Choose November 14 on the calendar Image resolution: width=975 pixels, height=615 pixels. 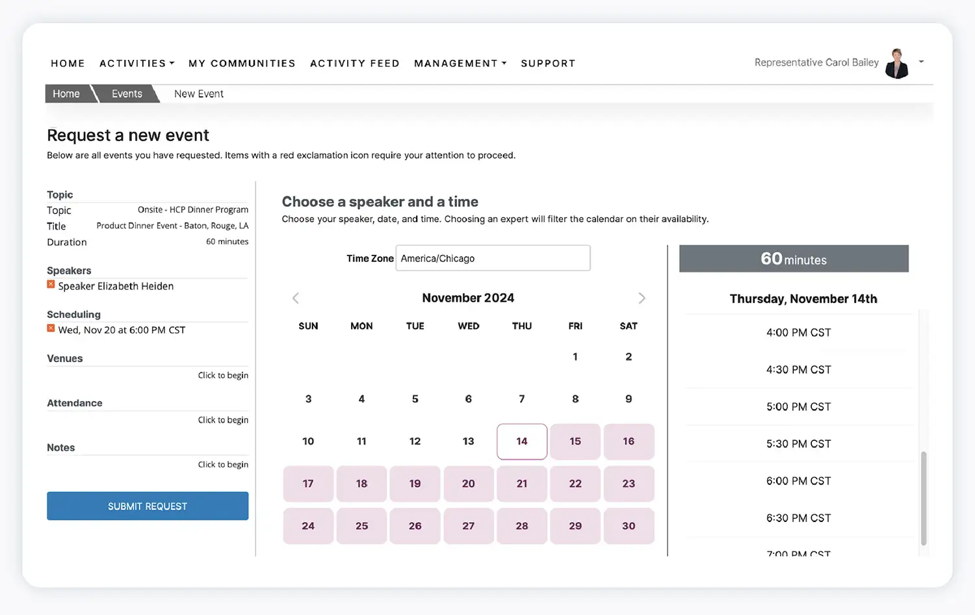click(x=521, y=441)
